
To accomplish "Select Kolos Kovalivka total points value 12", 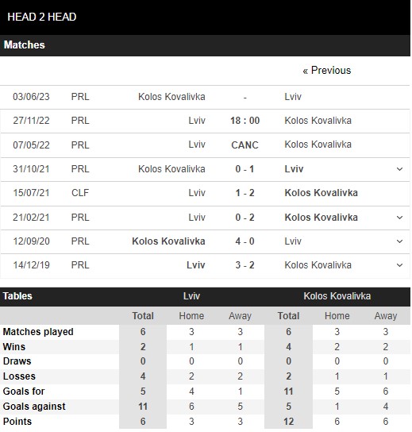I will coord(288,422).
